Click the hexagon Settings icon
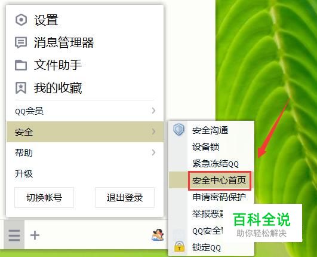 click(21, 20)
